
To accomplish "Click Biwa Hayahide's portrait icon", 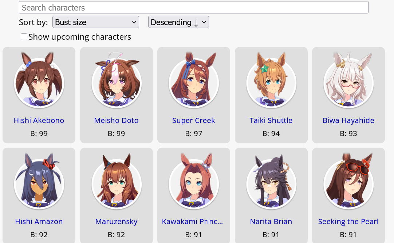I will [348, 80].
